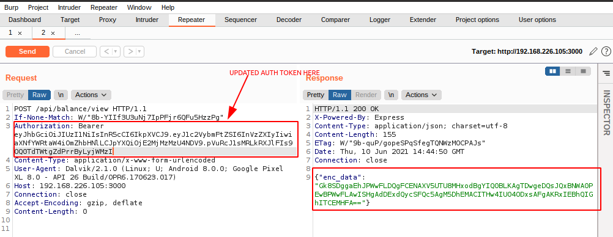Open the Burp menu

[12, 7]
